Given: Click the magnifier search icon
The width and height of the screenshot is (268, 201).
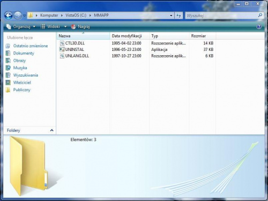Looking at the screenshot, I should click(260, 16).
